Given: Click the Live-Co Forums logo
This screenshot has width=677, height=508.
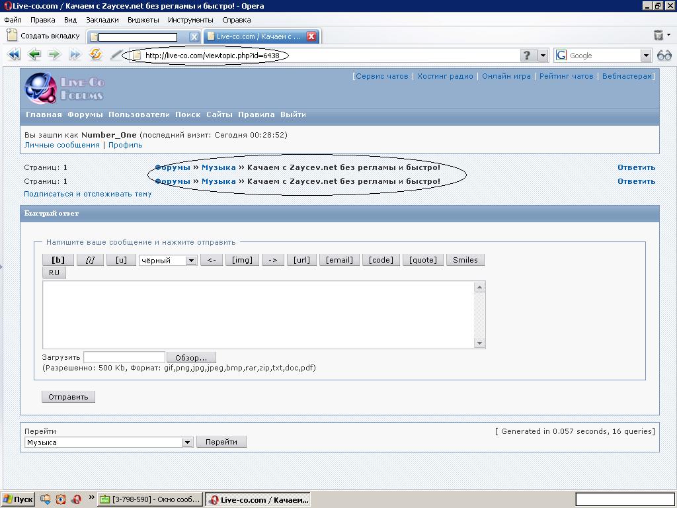Looking at the screenshot, I should [65, 88].
